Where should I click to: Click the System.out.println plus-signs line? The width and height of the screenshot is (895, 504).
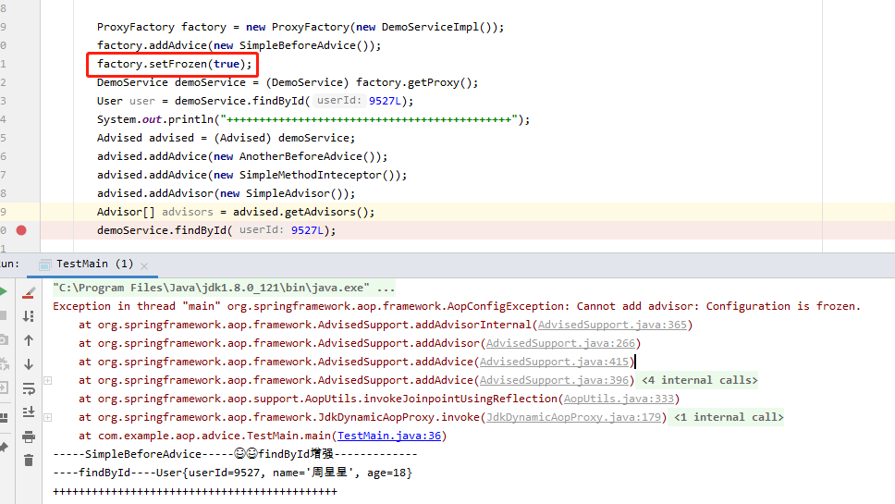click(313, 119)
